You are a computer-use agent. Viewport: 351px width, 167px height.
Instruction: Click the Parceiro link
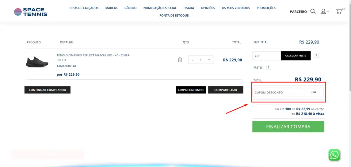[x=298, y=12]
